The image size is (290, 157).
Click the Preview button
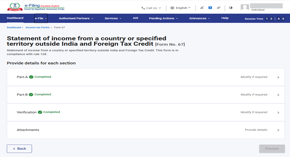coord(272,149)
